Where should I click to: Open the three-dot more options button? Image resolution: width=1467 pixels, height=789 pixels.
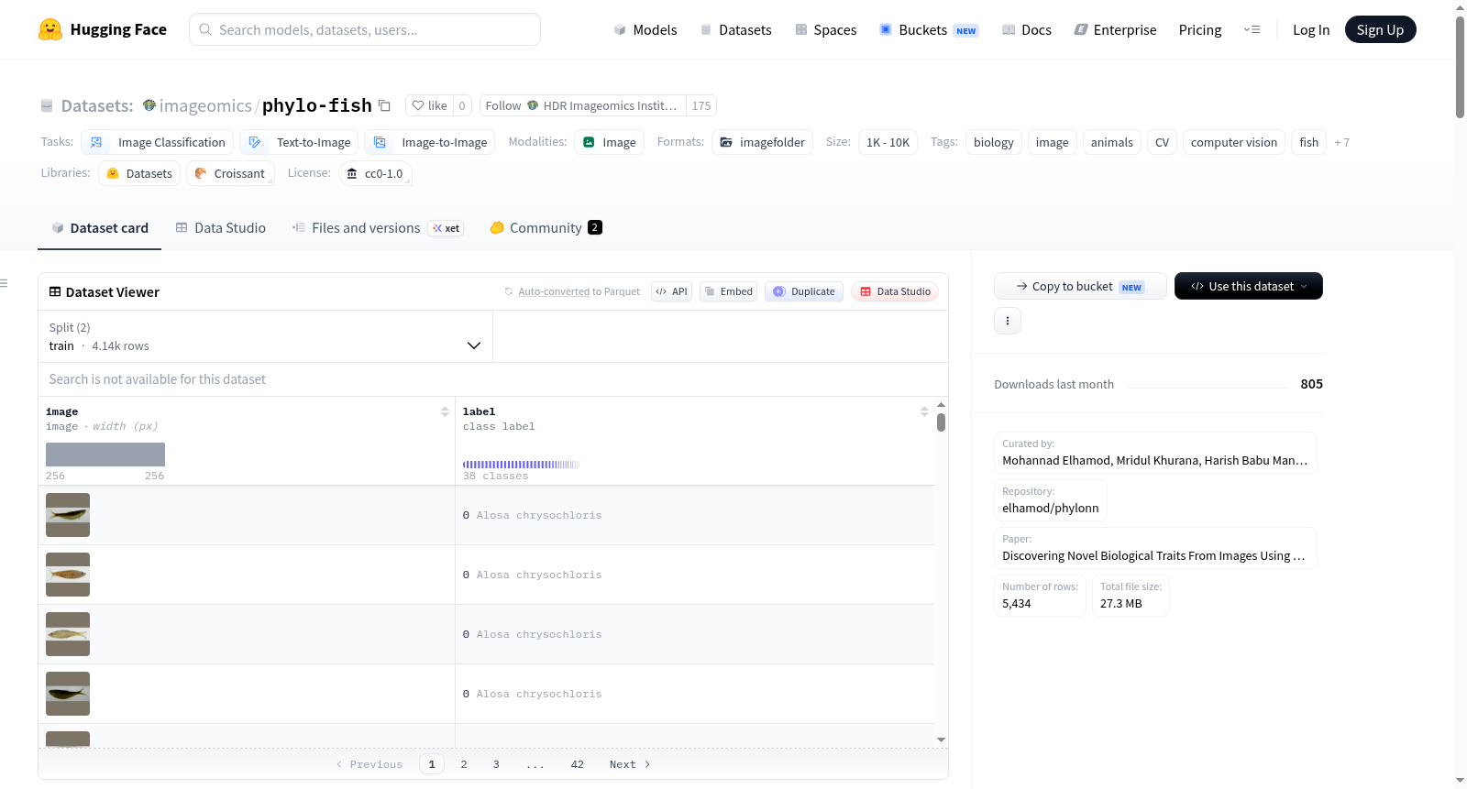(1008, 321)
